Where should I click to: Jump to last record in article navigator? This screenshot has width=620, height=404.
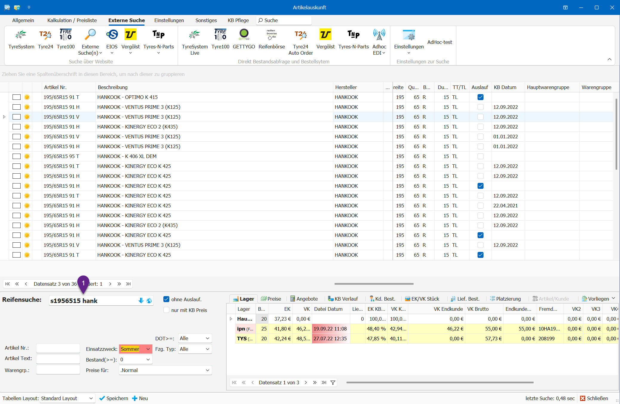[x=128, y=284]
